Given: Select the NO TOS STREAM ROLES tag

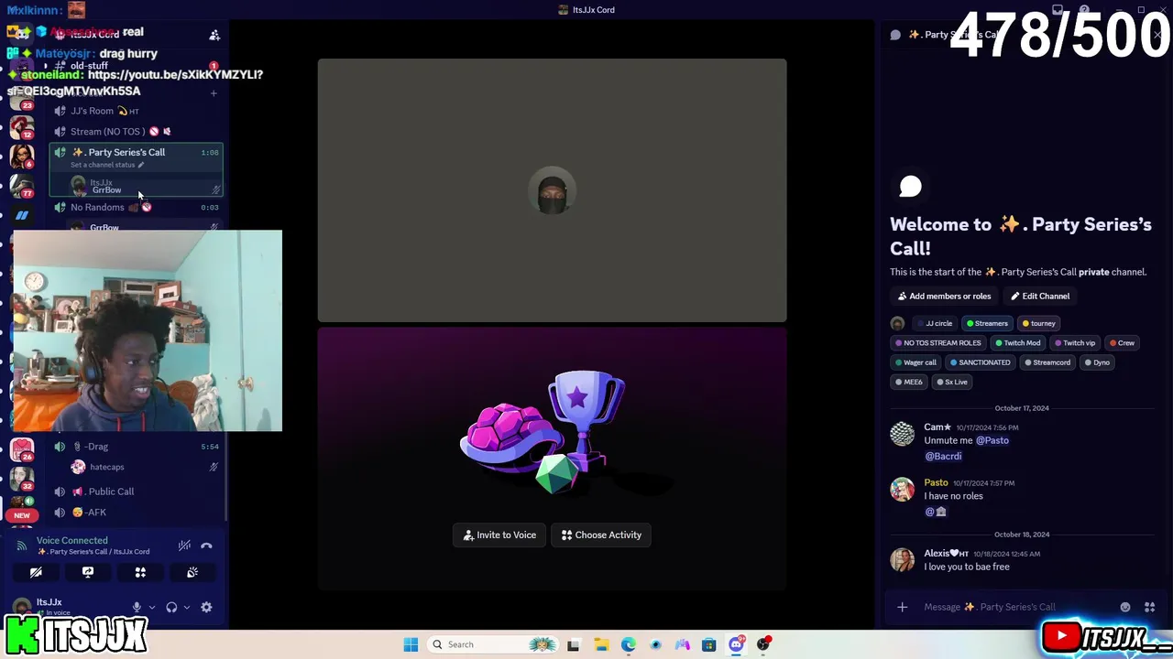Looking at the screenshot, I should point(937,343).
